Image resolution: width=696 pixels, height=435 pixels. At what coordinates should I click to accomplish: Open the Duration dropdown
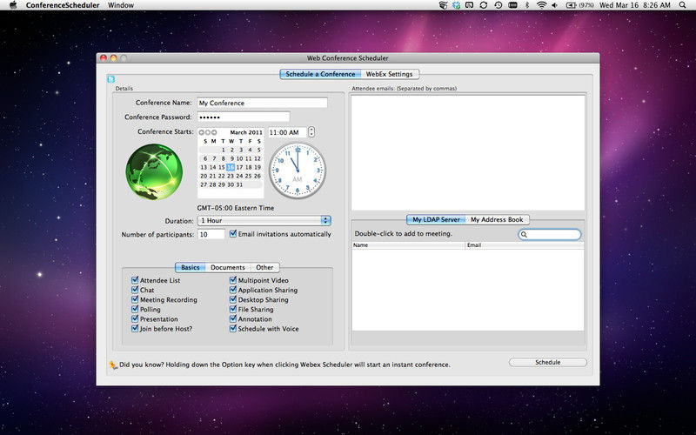264,221
